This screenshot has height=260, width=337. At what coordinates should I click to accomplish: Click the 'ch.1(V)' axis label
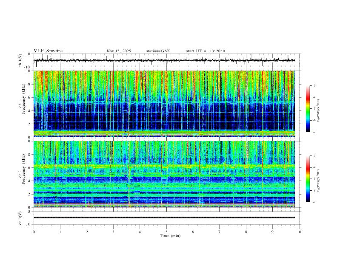(x=20, y=60)
